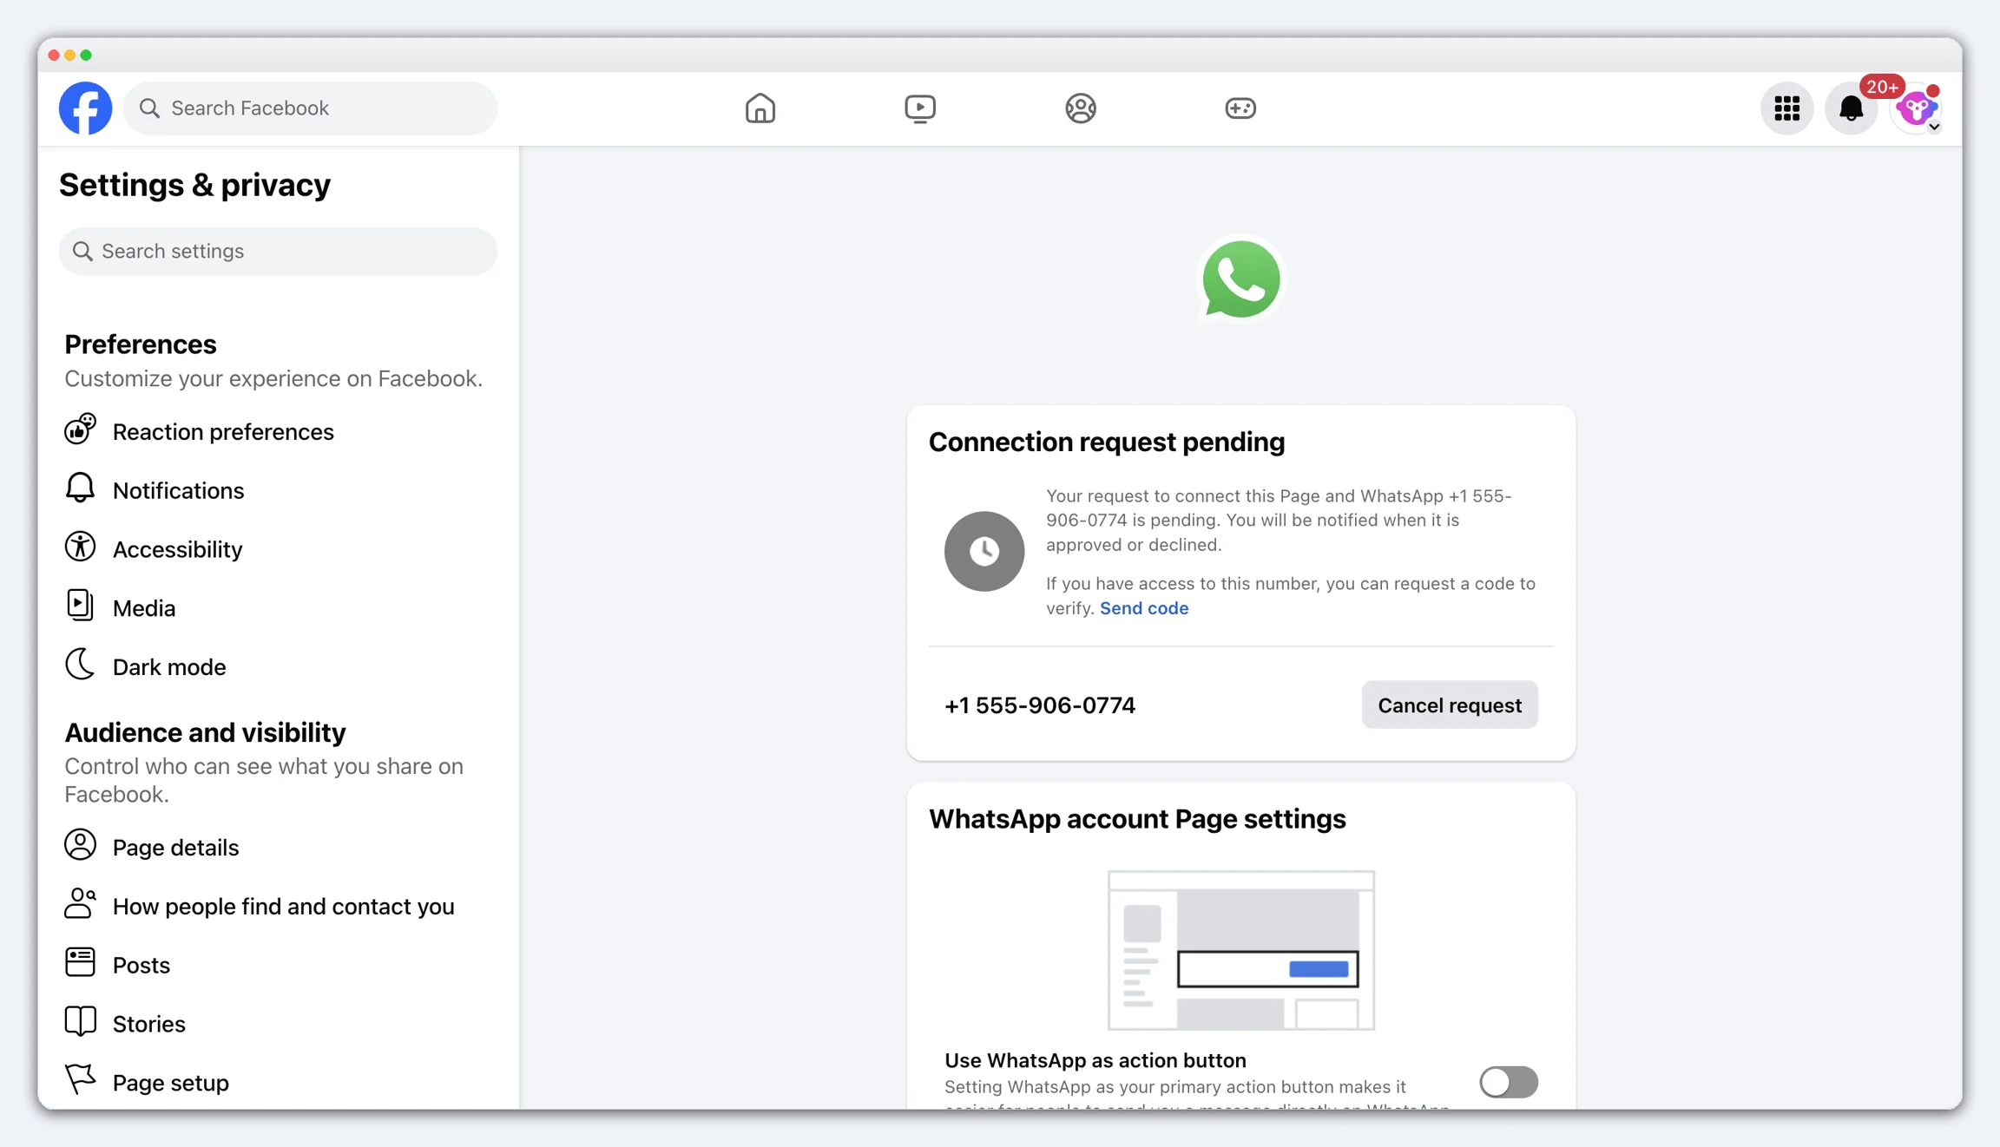Click the Connection request pending heading

[1107, 442]
